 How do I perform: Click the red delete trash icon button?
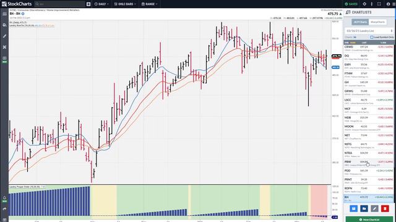point(385,208)
